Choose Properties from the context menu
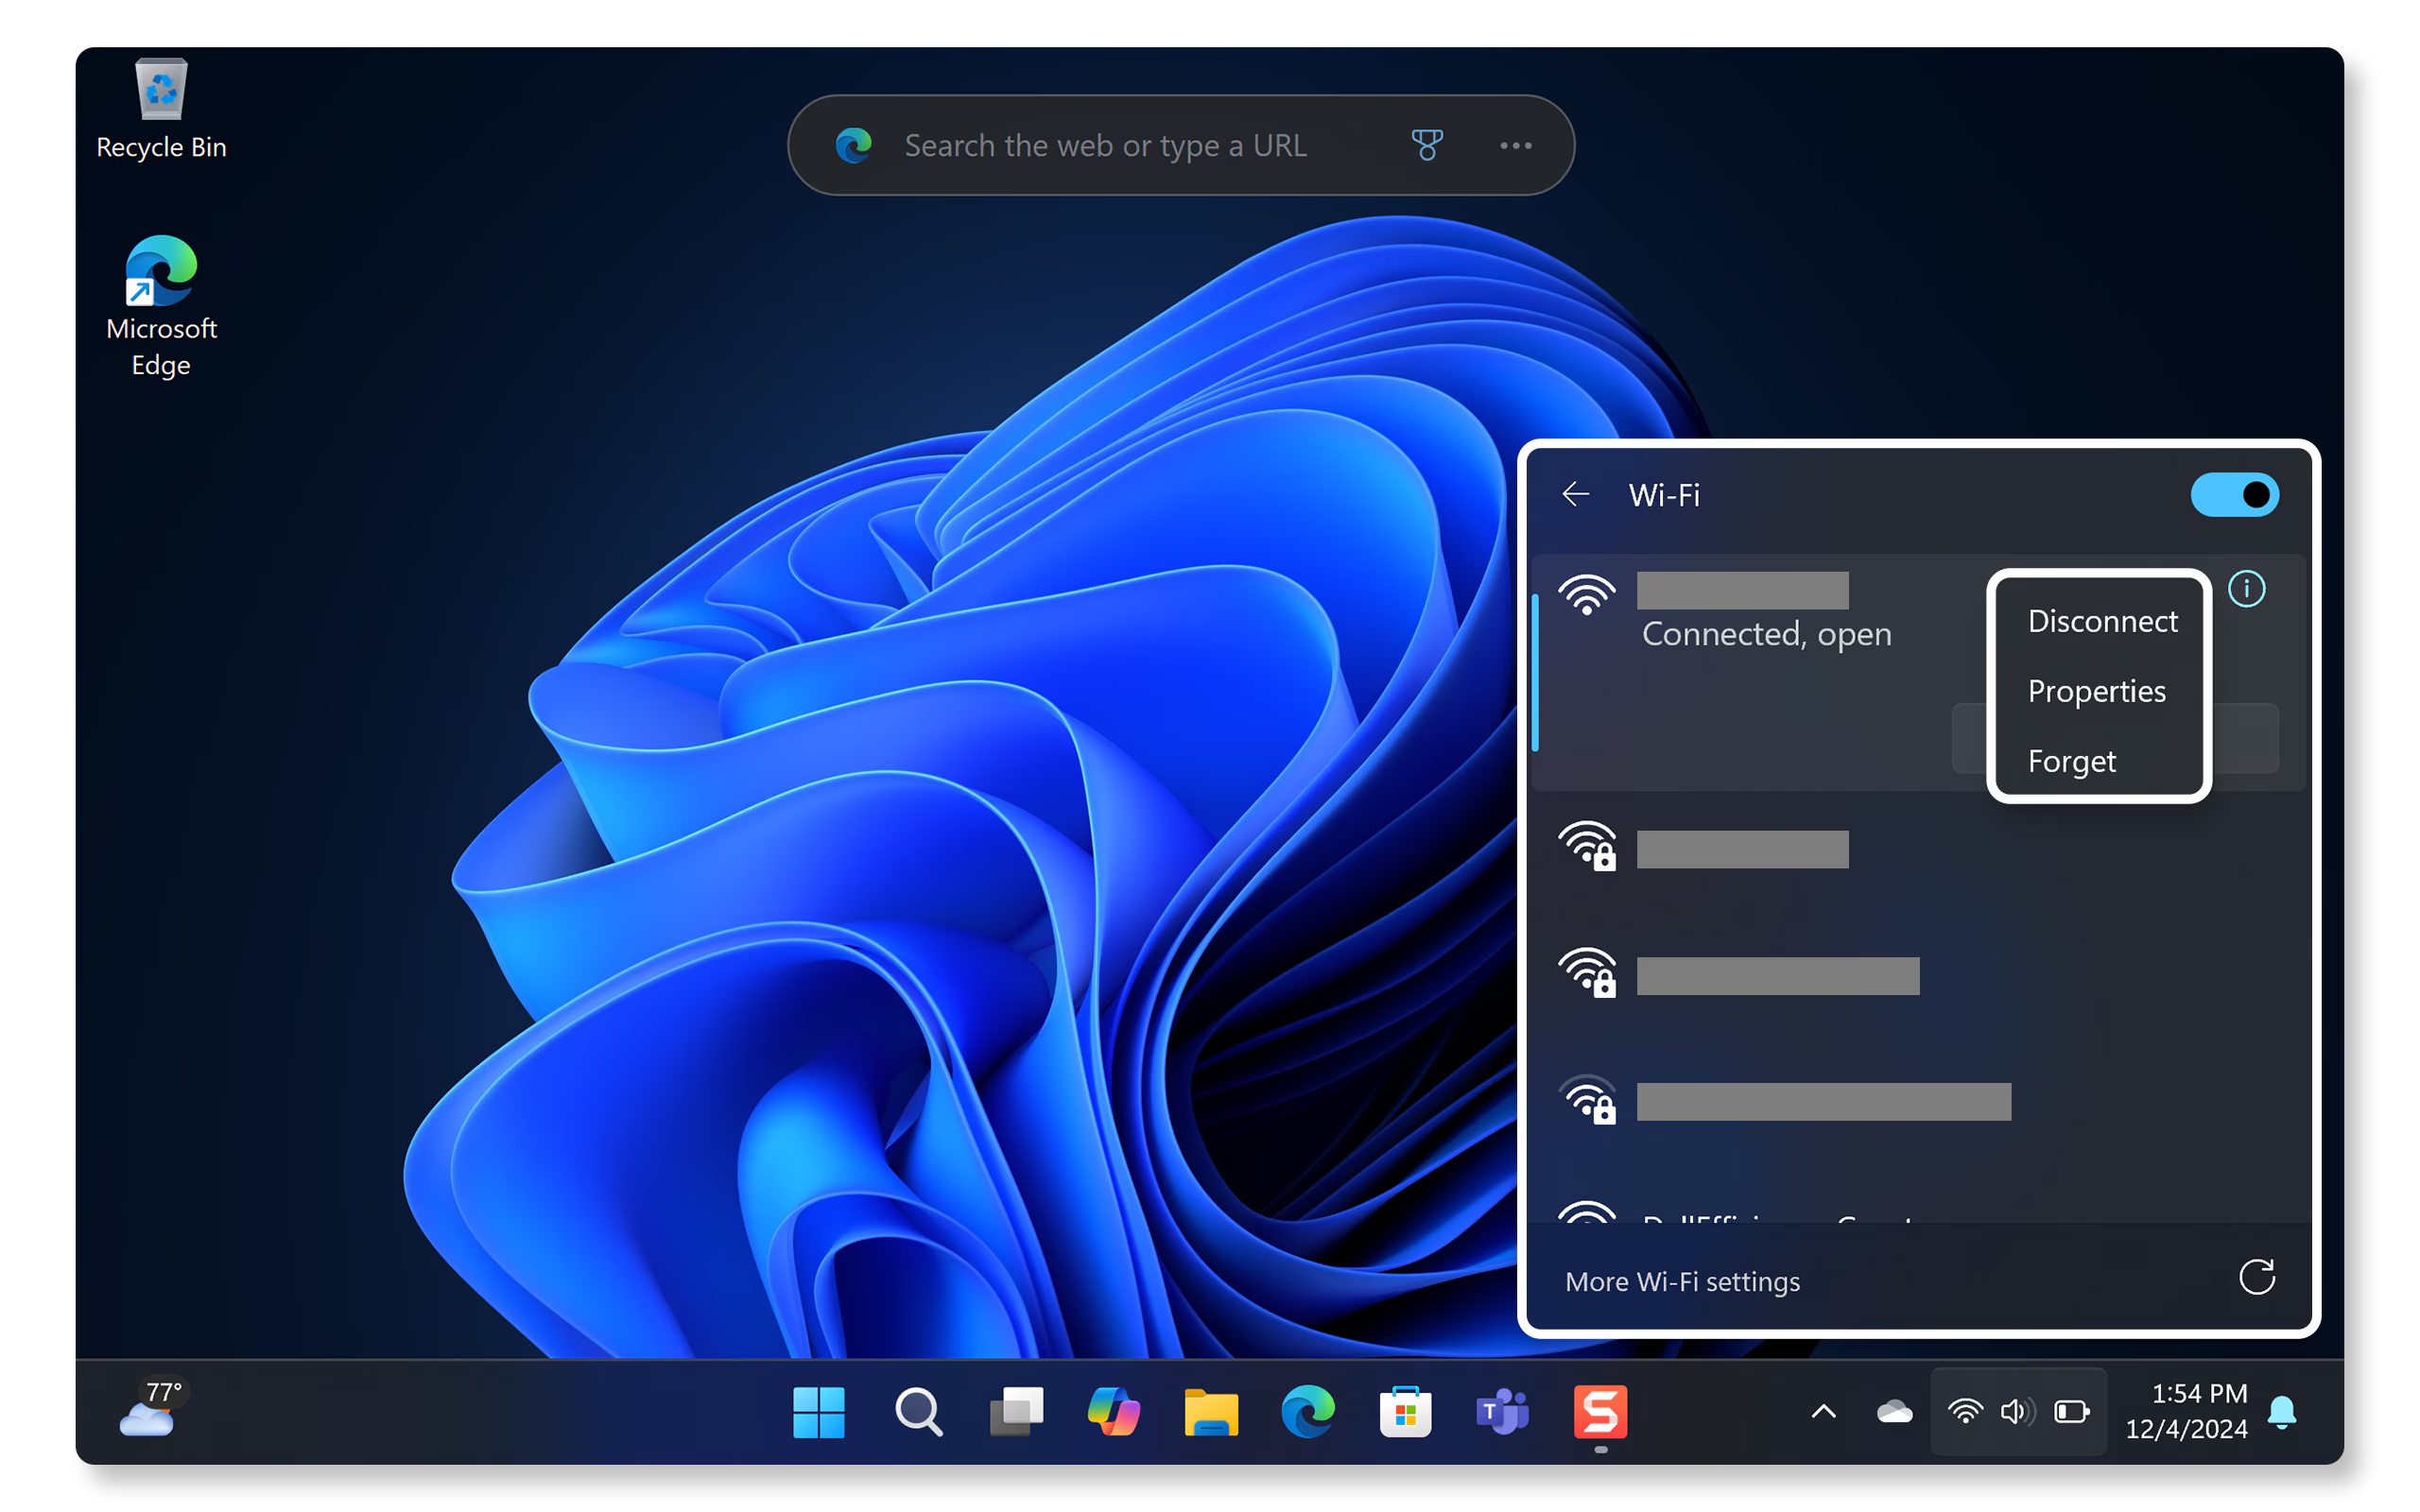Viewport: 2420px width, 1512px height. point(2096,692)
